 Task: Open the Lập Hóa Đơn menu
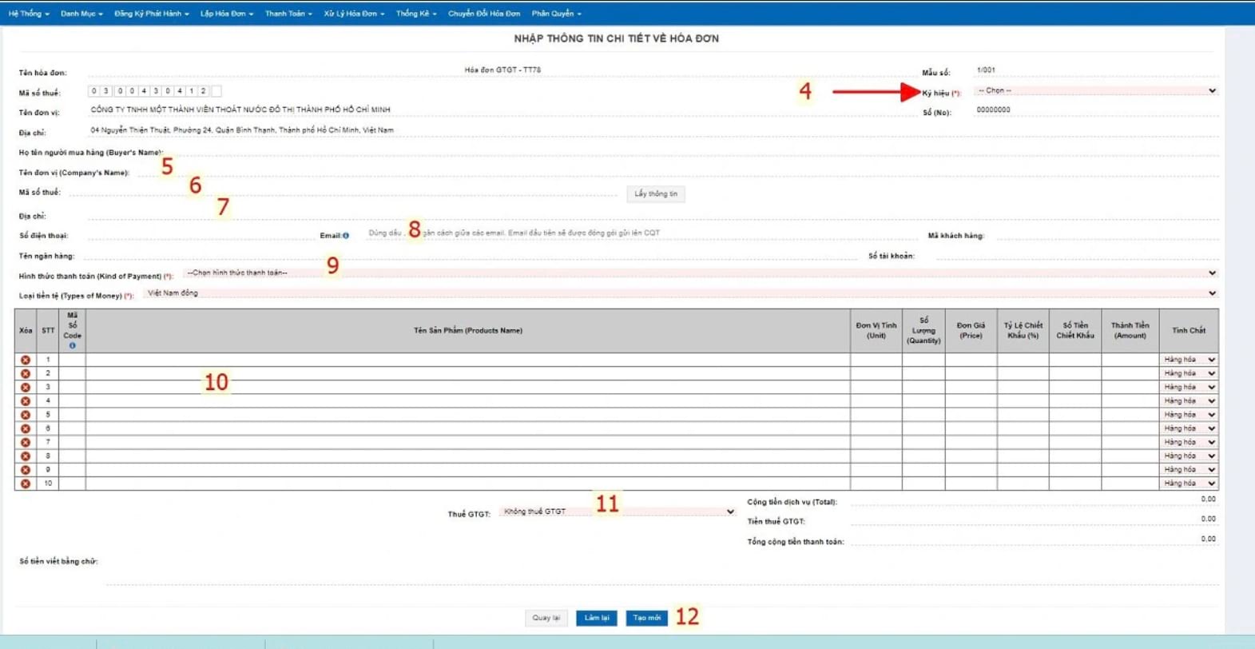226,14
